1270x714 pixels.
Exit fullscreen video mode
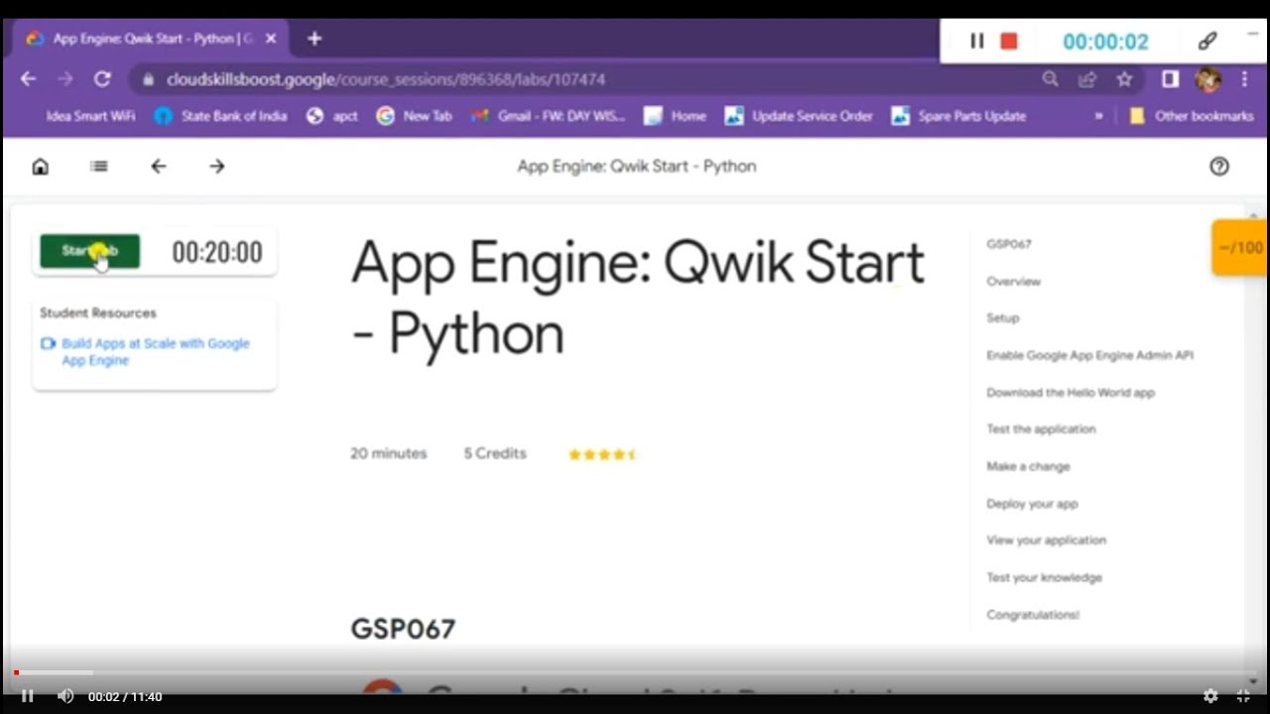1243,696
